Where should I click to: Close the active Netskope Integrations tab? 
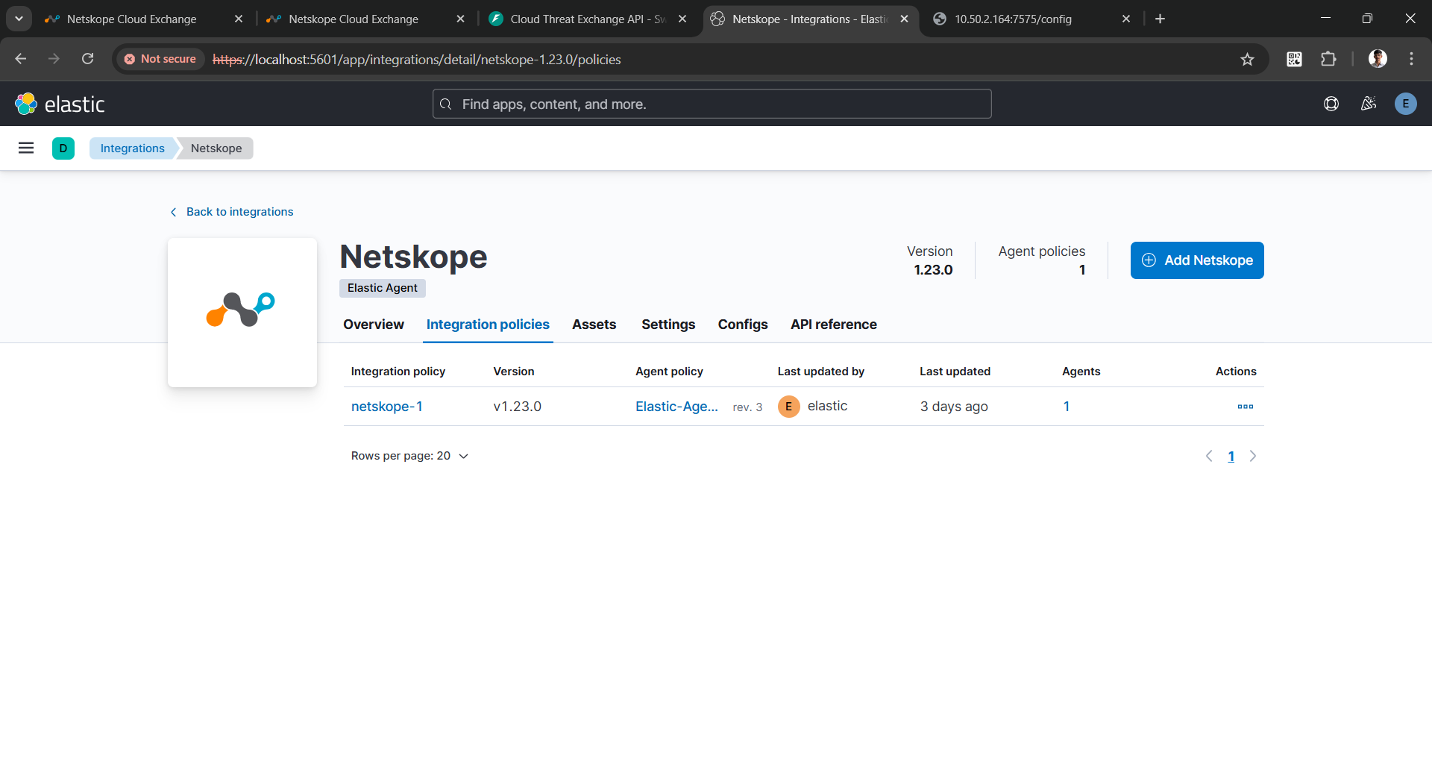tap(904, 19)
